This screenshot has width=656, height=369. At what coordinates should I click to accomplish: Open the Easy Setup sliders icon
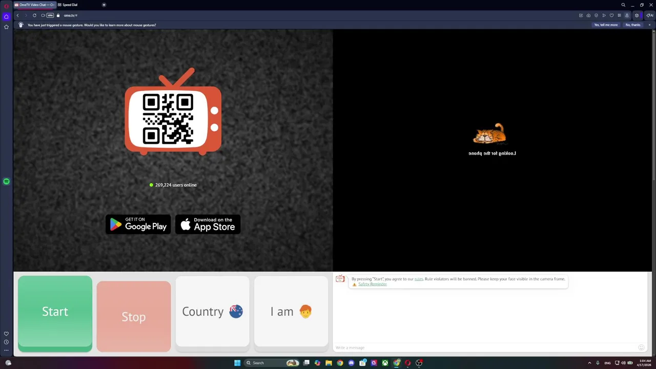pos(619,15)
